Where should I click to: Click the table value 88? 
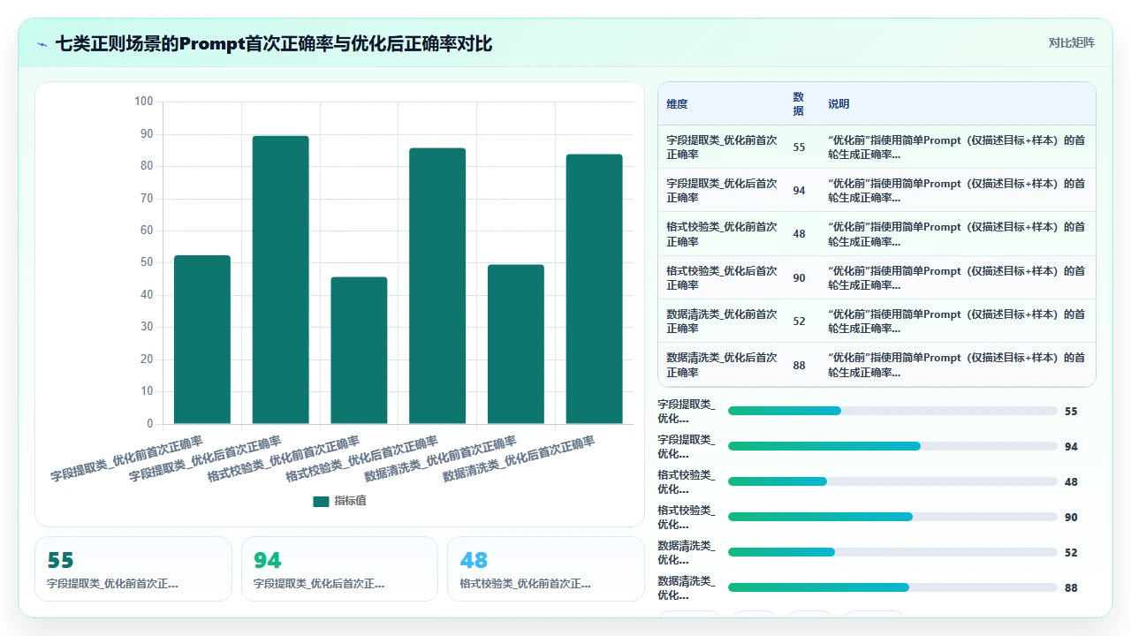(x=799, y=365)
